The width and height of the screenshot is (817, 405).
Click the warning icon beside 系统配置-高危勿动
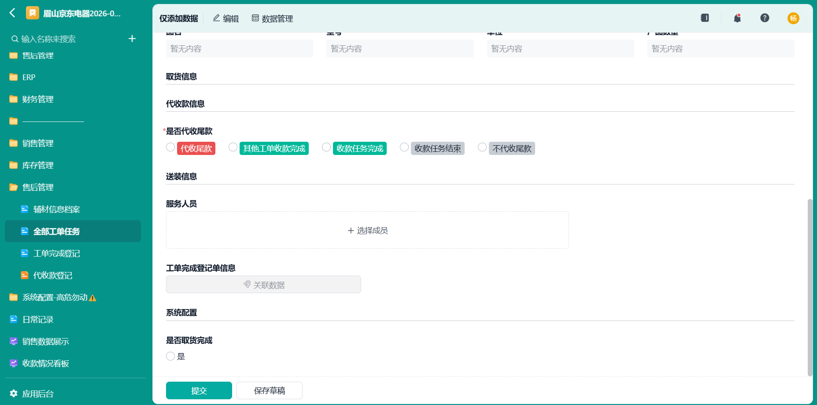(x=92, y=298)
